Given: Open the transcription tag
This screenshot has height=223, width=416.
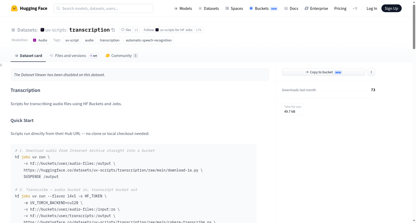Looking at the screenshot, I should pyautogui.click(x=110, y=40).
